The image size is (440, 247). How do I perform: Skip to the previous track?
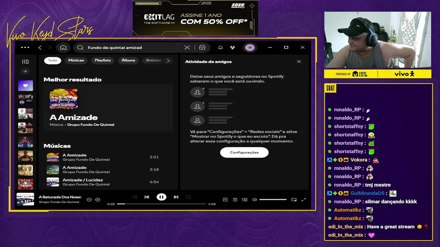tap(147, 197)
